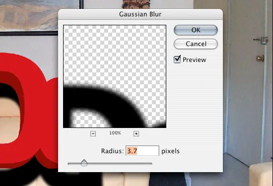The image size is (273, 186).
Task: Cancel the Gaussian Blur dialog
Action: click(x=196, y=44)
